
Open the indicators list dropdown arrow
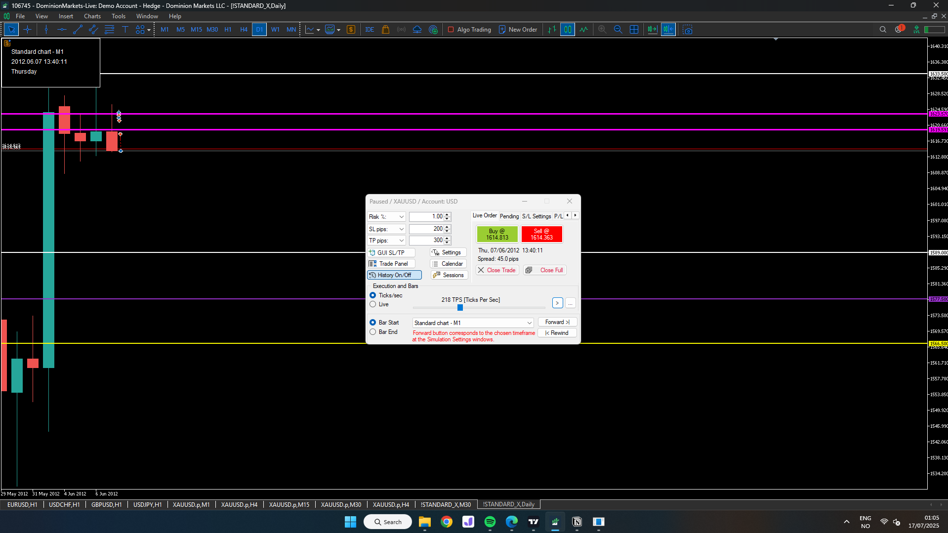point(338,30)
